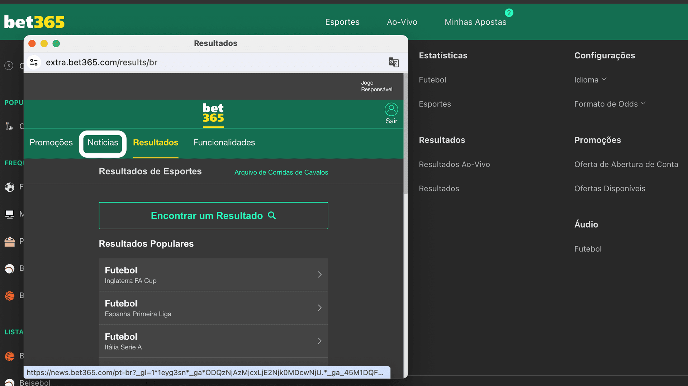688x386 pixels.
Task: Click the Resultados Populares heading
Action: (x=146, y=244)
